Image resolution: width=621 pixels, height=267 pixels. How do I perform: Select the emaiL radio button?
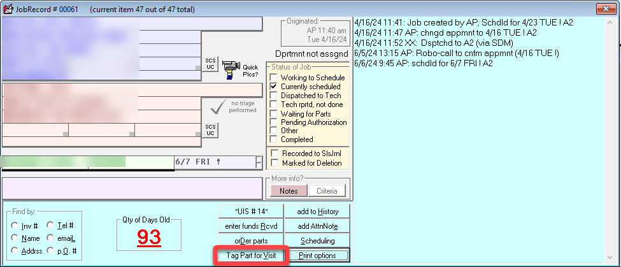pyautogui.click(x=50, y=238)
